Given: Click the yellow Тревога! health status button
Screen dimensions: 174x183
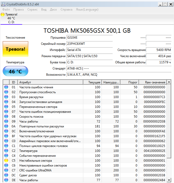Looking at the screenshot, I should pyautogui.click(x=15, y=49).
